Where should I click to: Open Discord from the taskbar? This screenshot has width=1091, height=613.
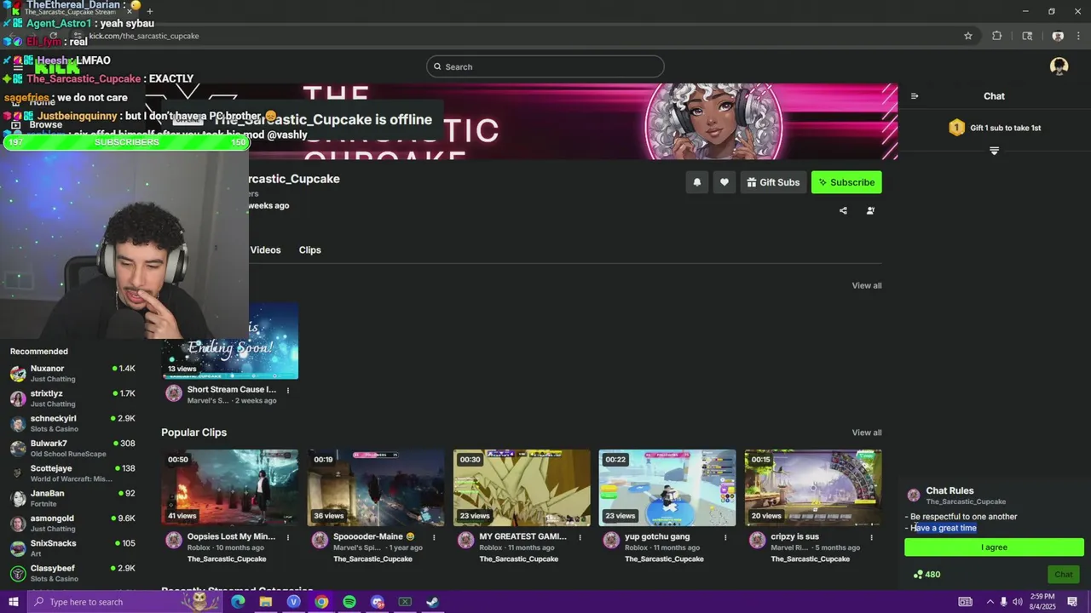point(378,602)
